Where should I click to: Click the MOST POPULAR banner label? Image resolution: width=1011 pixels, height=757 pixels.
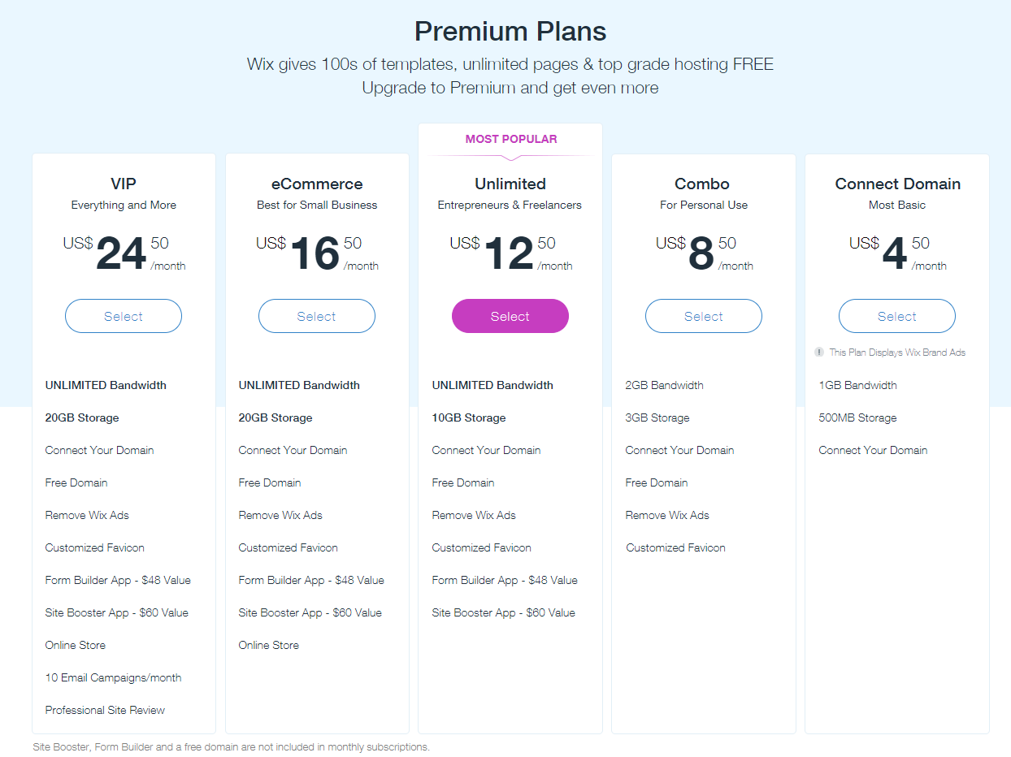[511, 139]
